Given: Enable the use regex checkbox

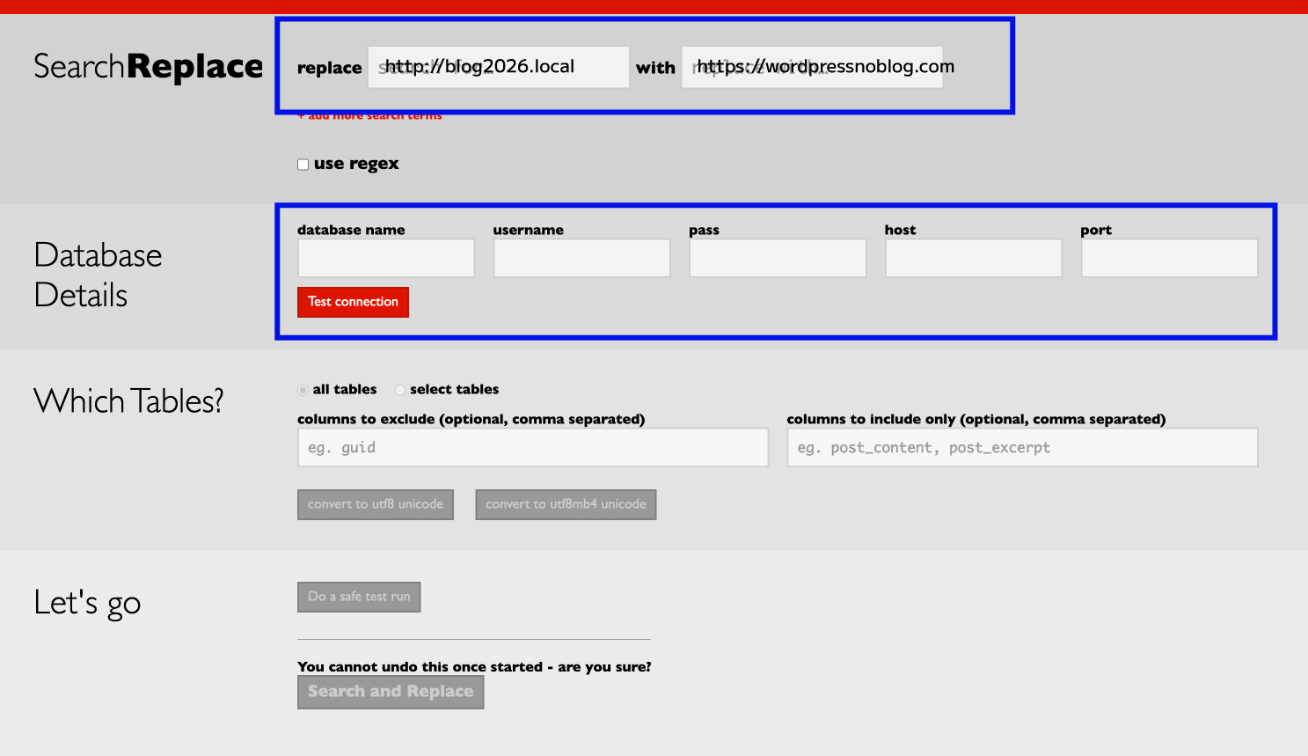Looking at the screenshot, I should [303, 165].
